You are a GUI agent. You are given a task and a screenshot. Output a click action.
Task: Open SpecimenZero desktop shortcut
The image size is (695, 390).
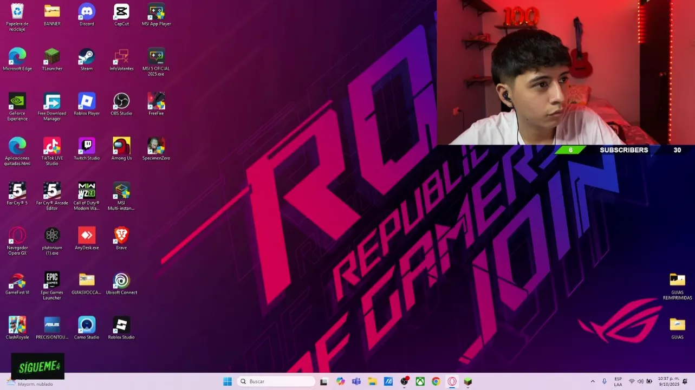coord(156,149)
